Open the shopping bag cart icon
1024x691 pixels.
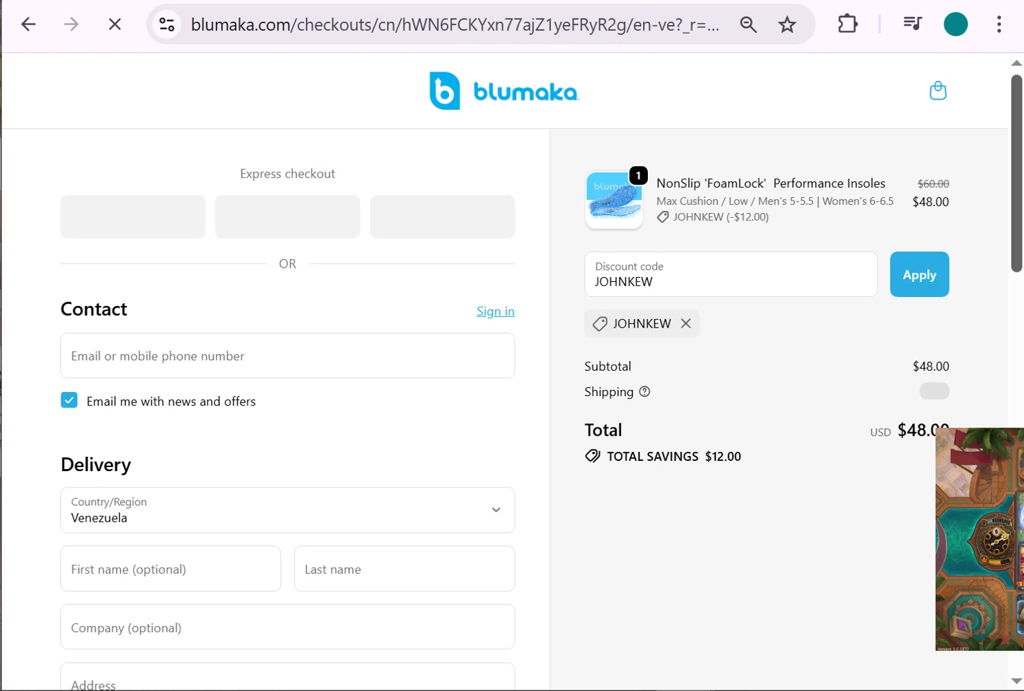click(x=938, y=91)
